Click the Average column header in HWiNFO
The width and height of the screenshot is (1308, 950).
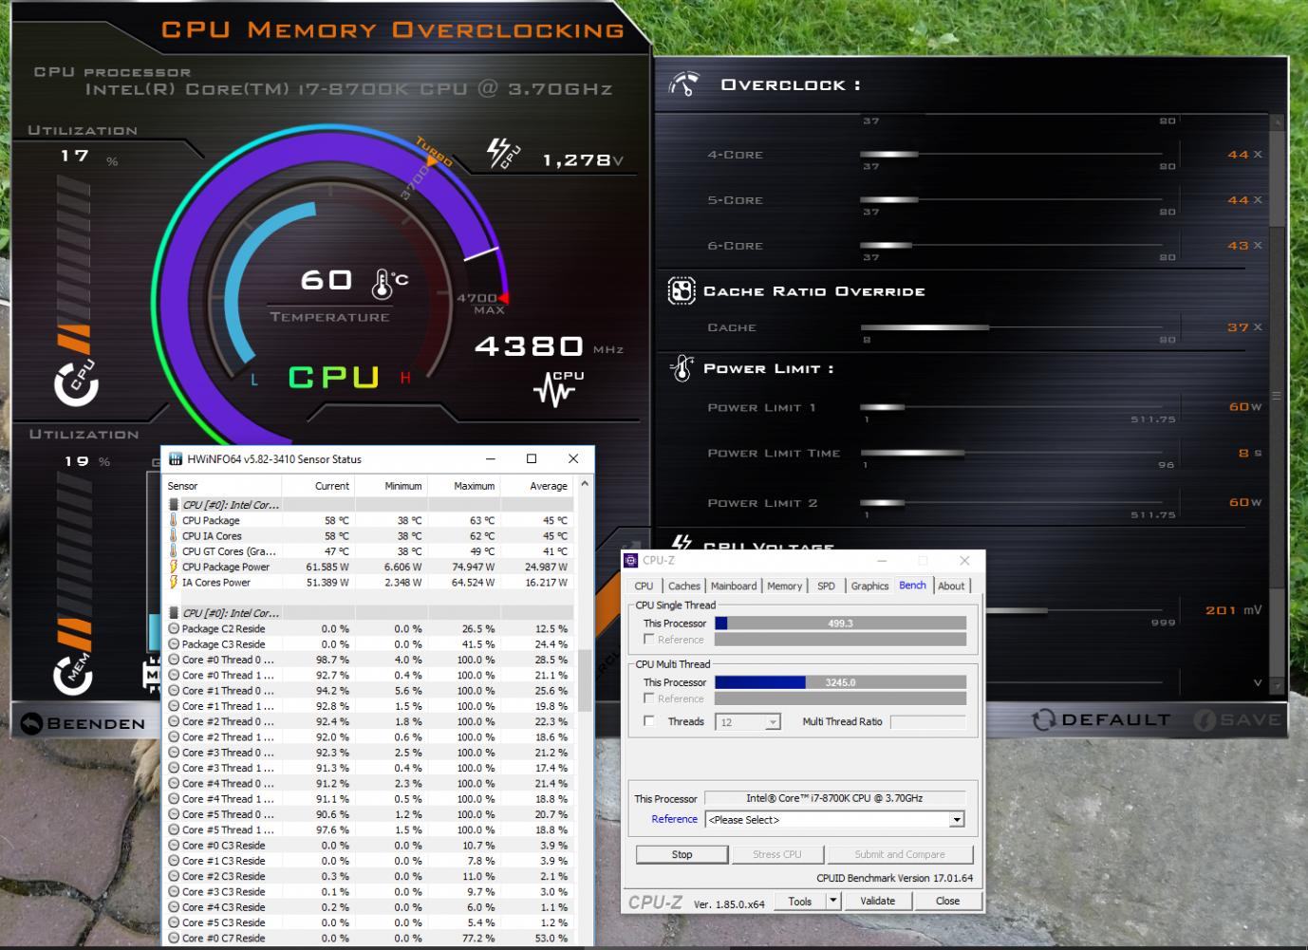click(537, 485)
